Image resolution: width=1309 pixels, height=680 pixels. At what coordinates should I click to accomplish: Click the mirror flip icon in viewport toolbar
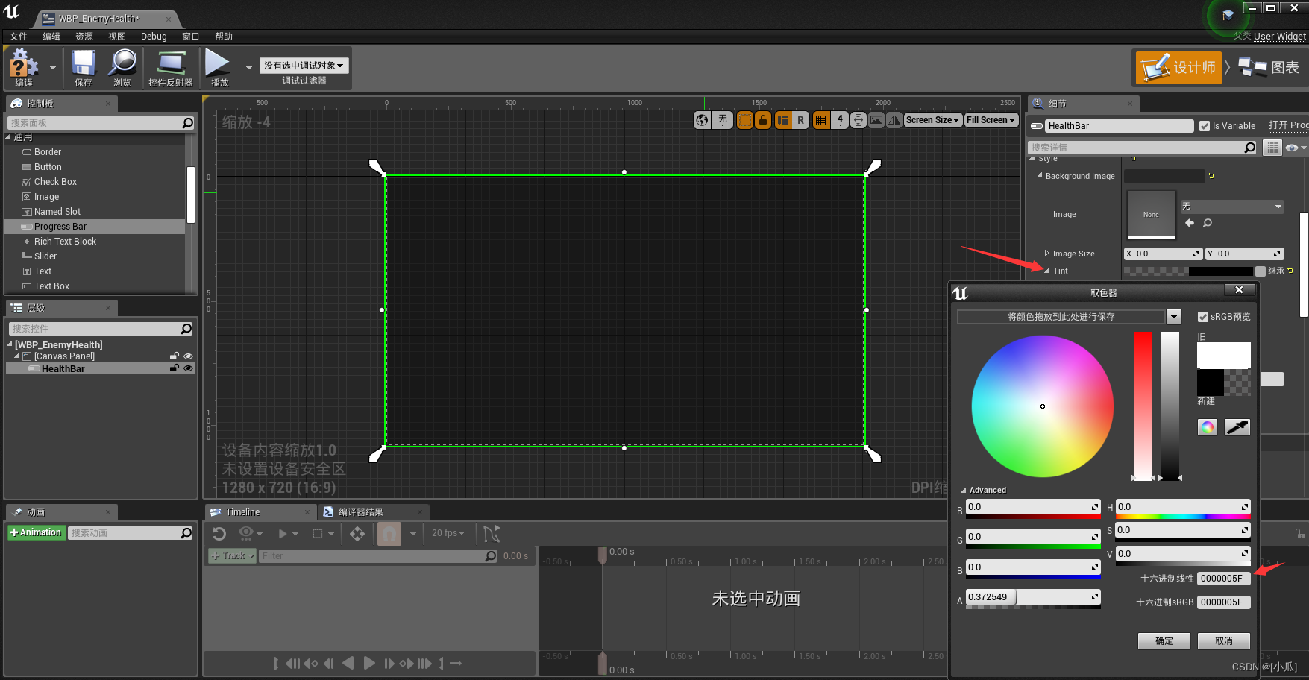894,120
